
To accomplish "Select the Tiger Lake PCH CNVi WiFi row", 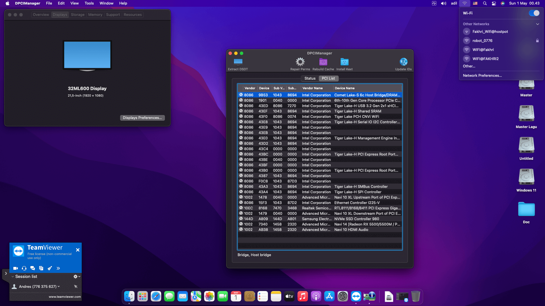I will (x=320, y=117).
